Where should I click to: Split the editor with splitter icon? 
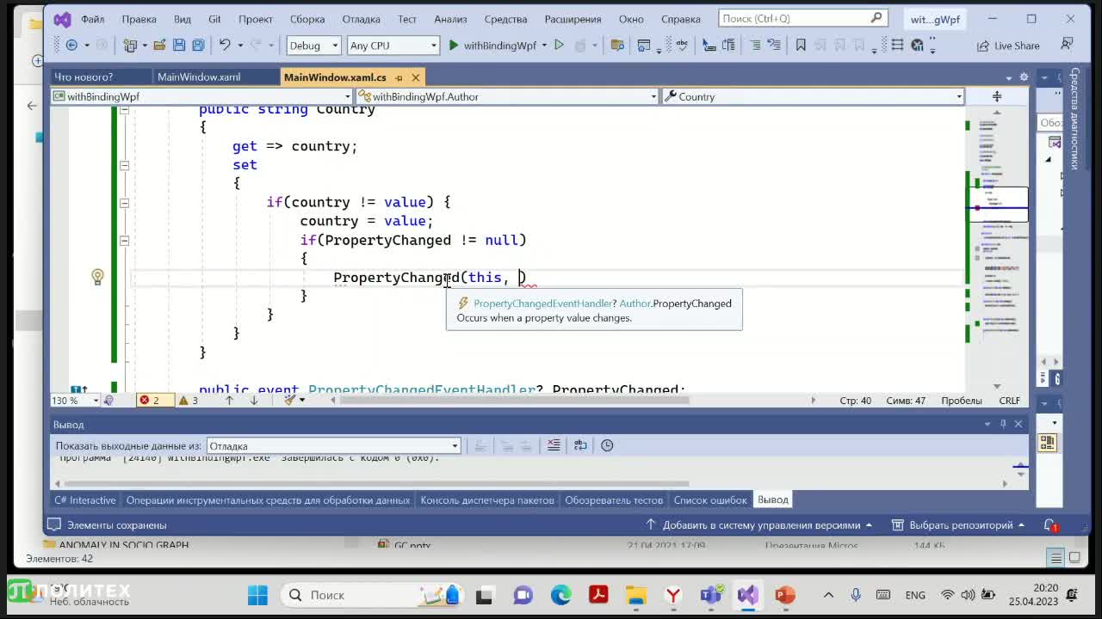click(x=997, y=96)
